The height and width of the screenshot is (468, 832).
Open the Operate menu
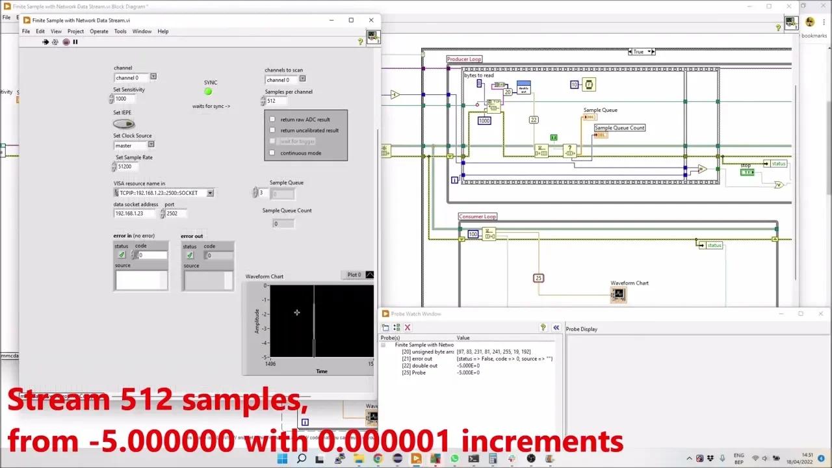click(99, 31)
